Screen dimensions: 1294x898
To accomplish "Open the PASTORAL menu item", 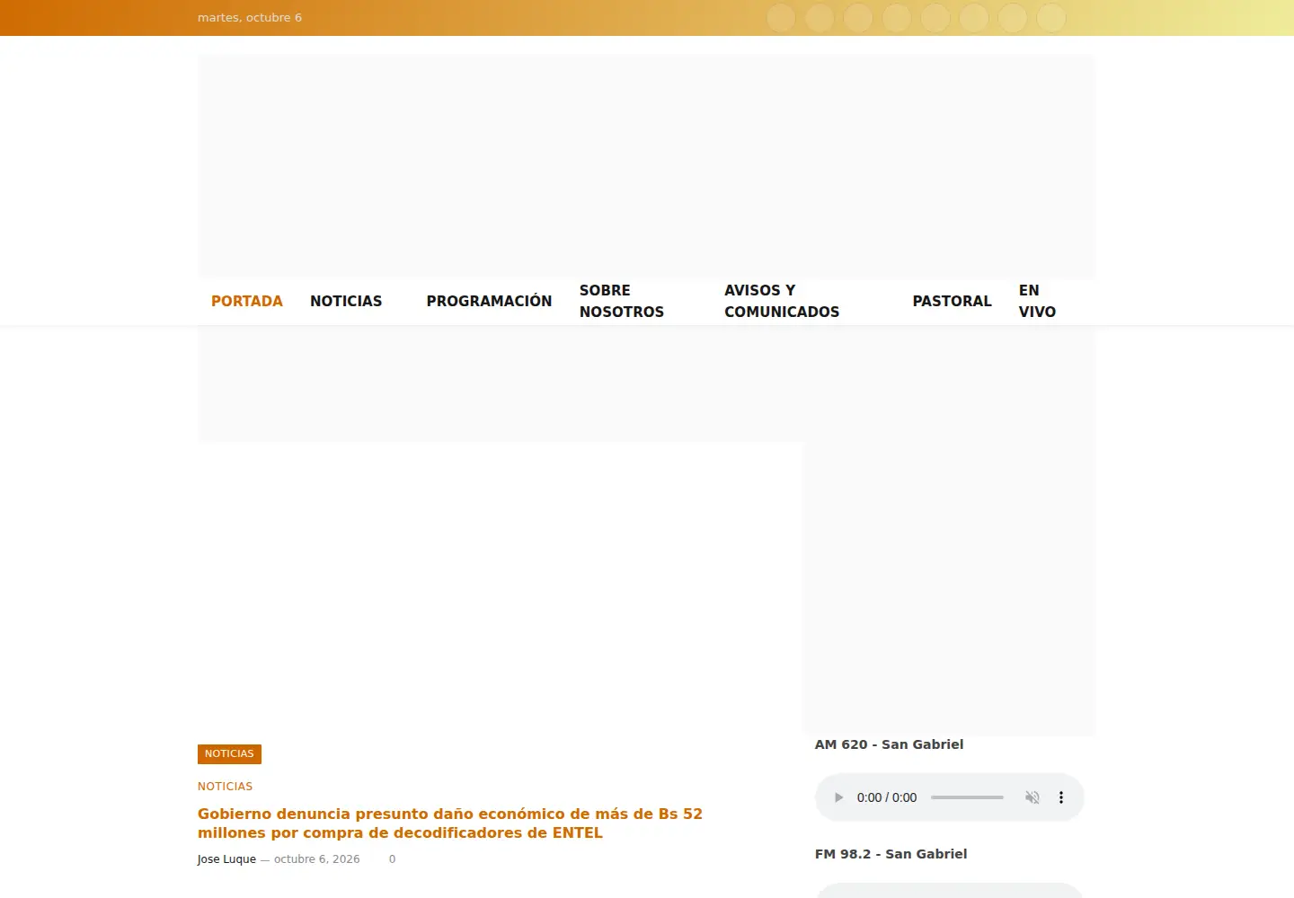I will pos(953,302).
